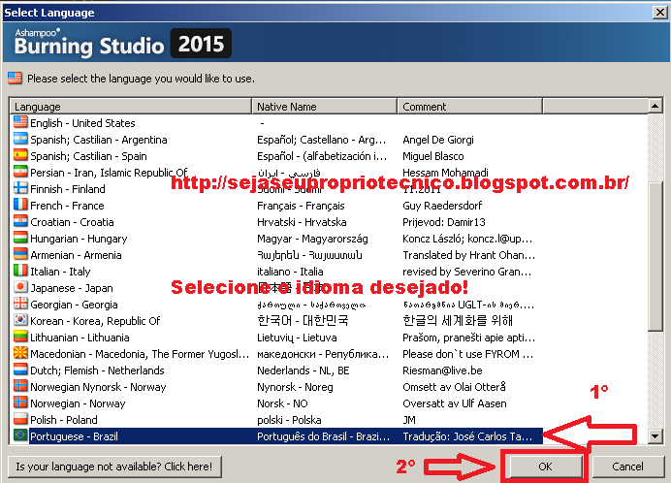Click 'Magyar - Magyarország' native name

coord(312,239)
